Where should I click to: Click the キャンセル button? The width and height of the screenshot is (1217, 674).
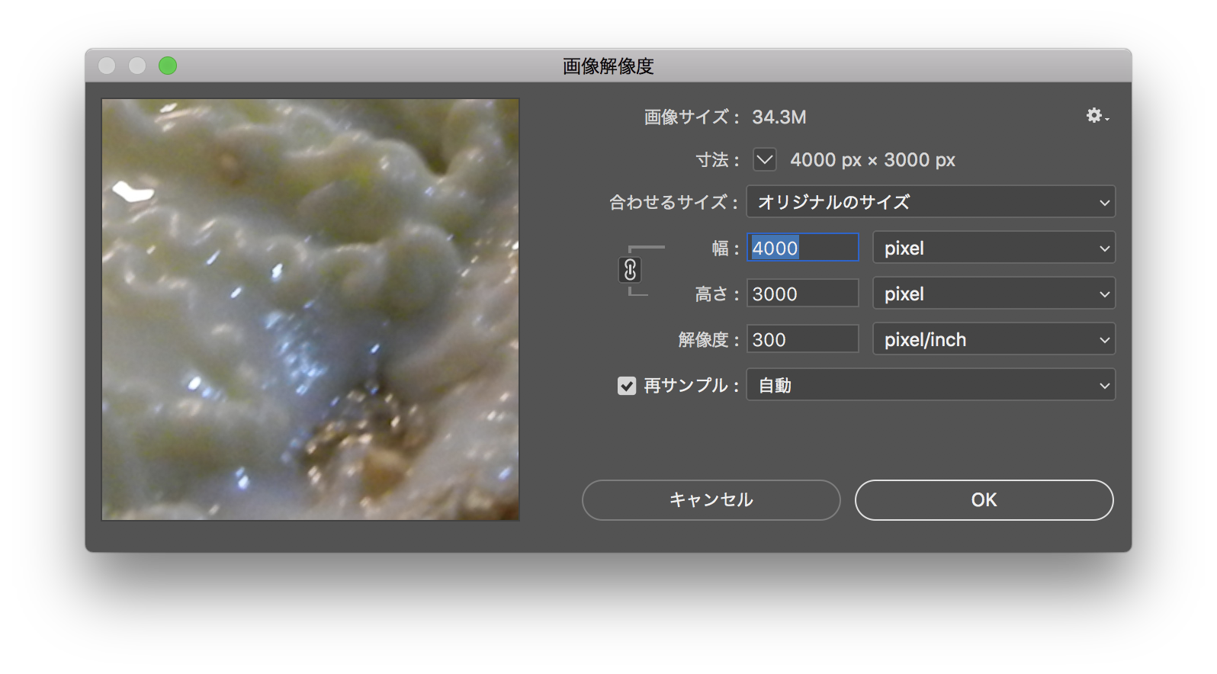(x=711, y=500)
